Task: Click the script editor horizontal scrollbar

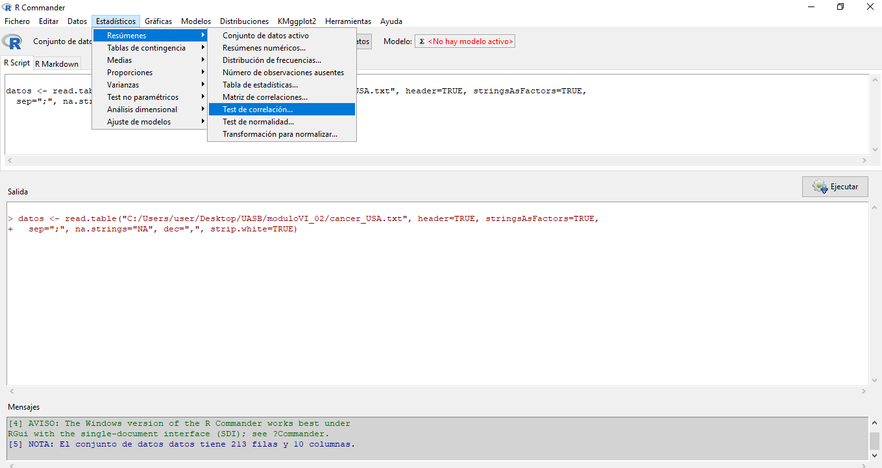Action: (435, 160)
